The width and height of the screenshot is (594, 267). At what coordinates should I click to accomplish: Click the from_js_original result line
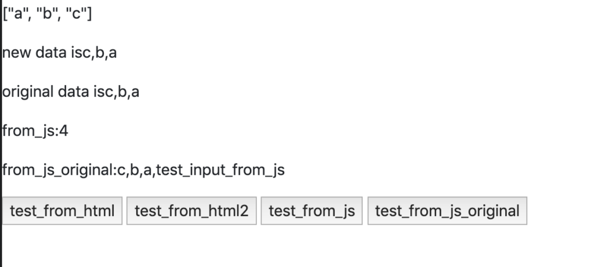pos(144,170)
